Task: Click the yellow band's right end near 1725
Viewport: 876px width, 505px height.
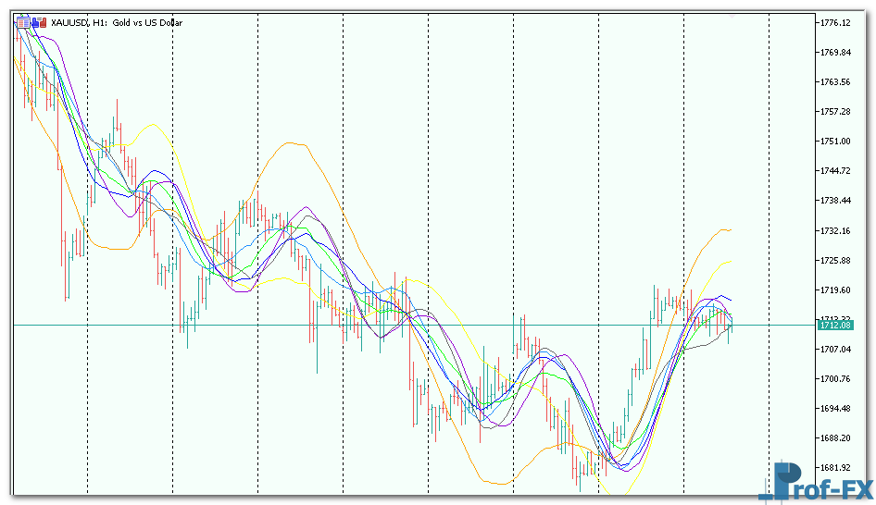Action: tap(730, 261)
